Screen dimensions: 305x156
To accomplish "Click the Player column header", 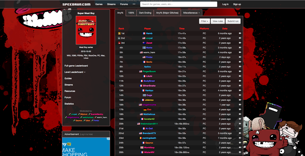I will (x=148, y=29).
